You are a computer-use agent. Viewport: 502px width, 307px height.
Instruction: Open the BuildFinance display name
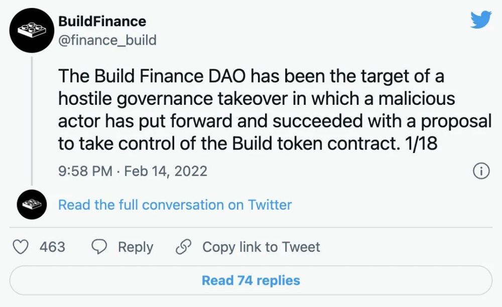click(102, 22)
